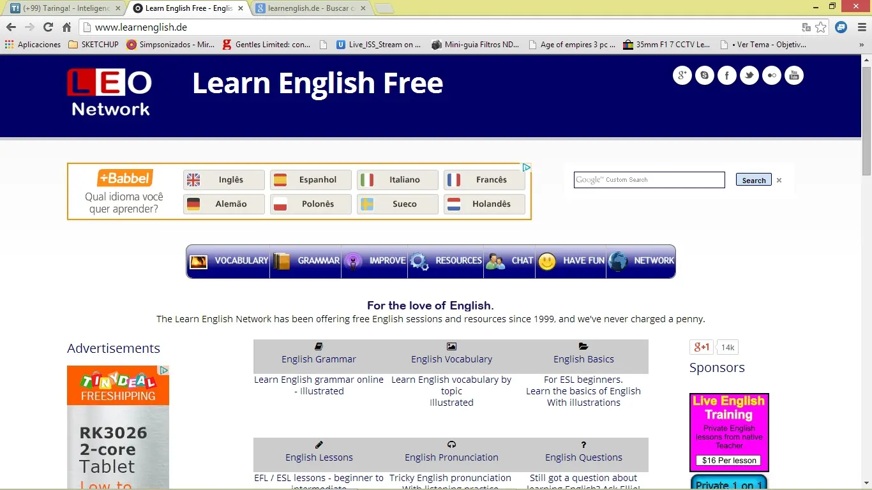The width and height of the screenshot is (872, 490).
Task: Open the English Pronunciation link
Action: pos(451,457)
